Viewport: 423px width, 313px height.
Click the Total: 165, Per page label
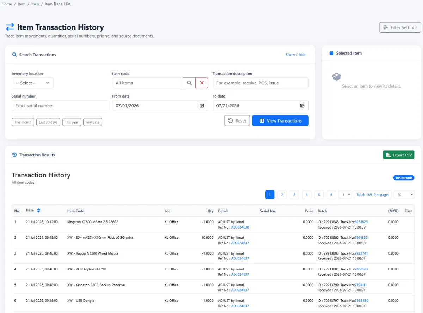(x=373, y=195)
